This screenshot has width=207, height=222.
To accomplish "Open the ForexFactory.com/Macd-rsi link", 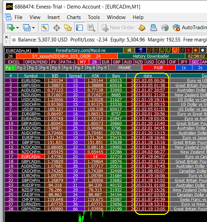I will [81, 50].
